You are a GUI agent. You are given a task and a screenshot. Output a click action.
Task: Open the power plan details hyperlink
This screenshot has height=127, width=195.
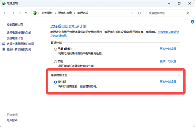click(x=168, y=32)
